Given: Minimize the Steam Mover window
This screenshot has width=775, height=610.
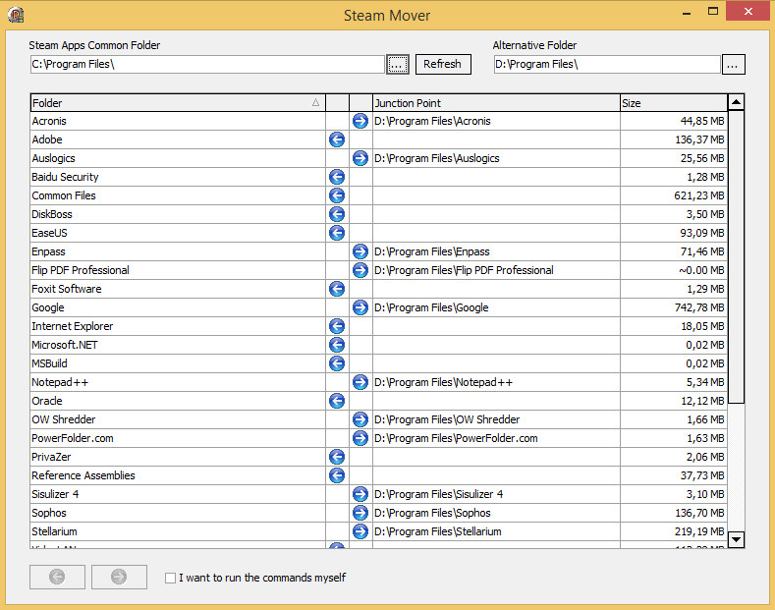Looking at the screenshot, I should pyautogui.click(x=687, y=12).
